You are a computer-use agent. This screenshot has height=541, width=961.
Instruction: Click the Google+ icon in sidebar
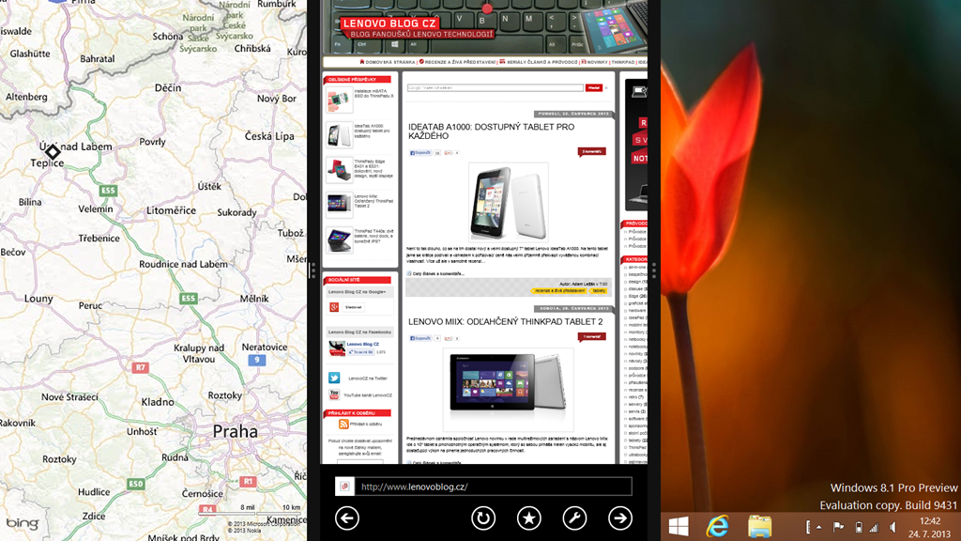(334, 307)
